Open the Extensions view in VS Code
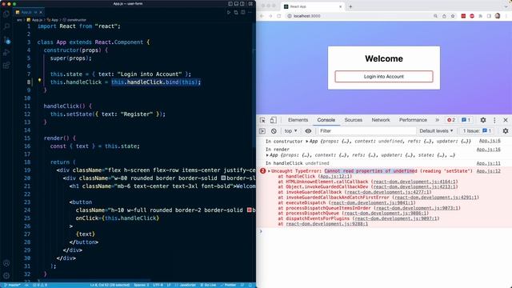This screenshot has width=512, height=288. [x=6, y=66]
